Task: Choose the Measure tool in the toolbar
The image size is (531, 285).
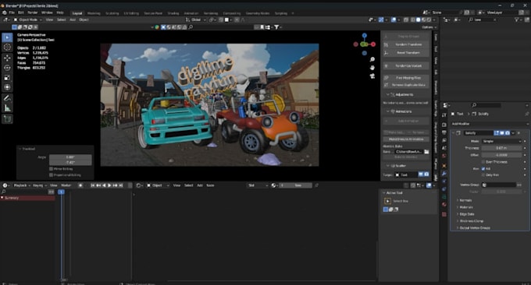Action: pyautogui.click(x=7, y=108)
